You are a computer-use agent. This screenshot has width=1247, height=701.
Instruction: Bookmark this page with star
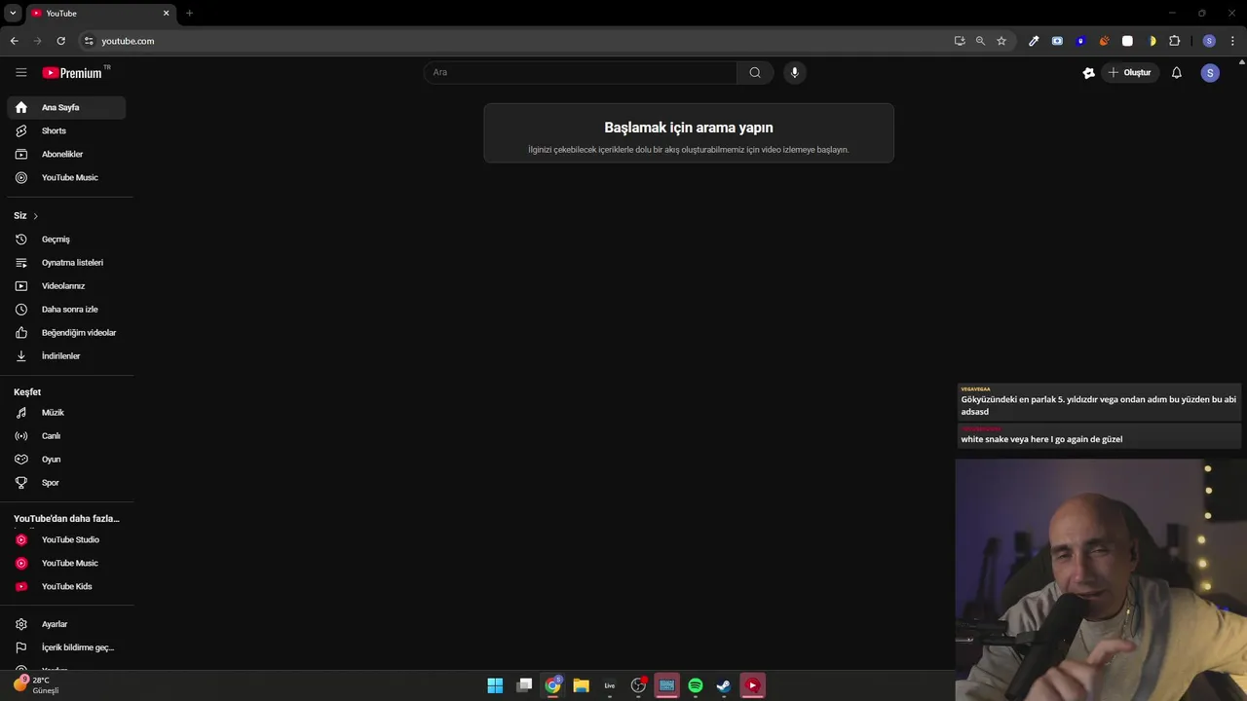(x=1001, y=41)
